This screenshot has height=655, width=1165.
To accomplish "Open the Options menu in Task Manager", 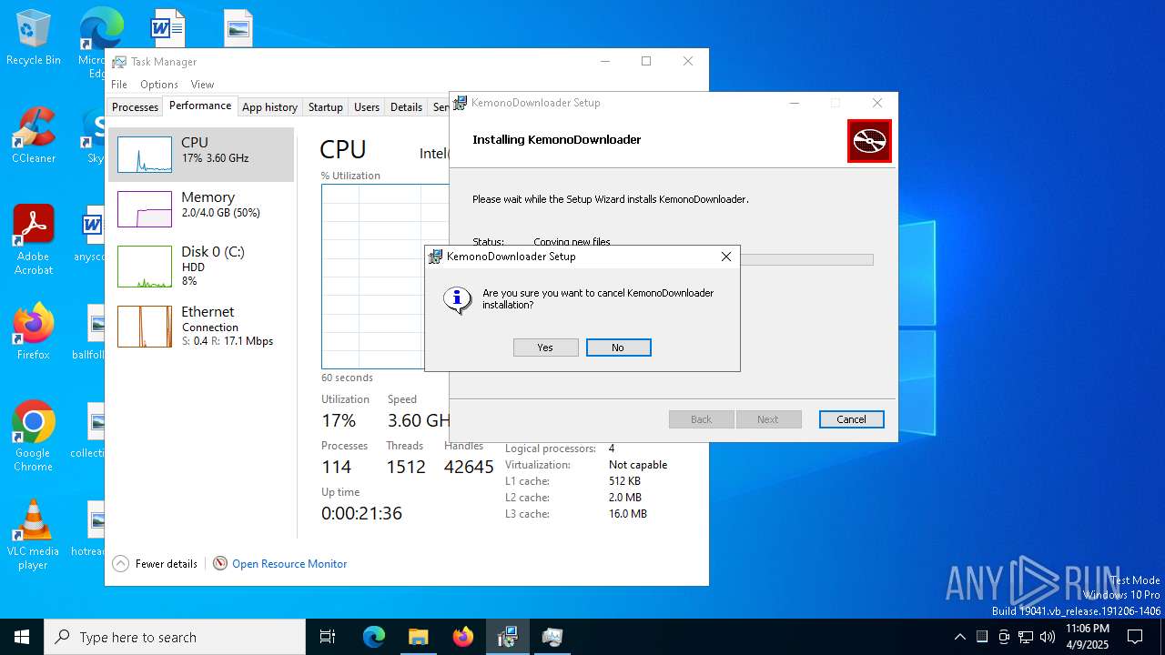I will point(159,85).
